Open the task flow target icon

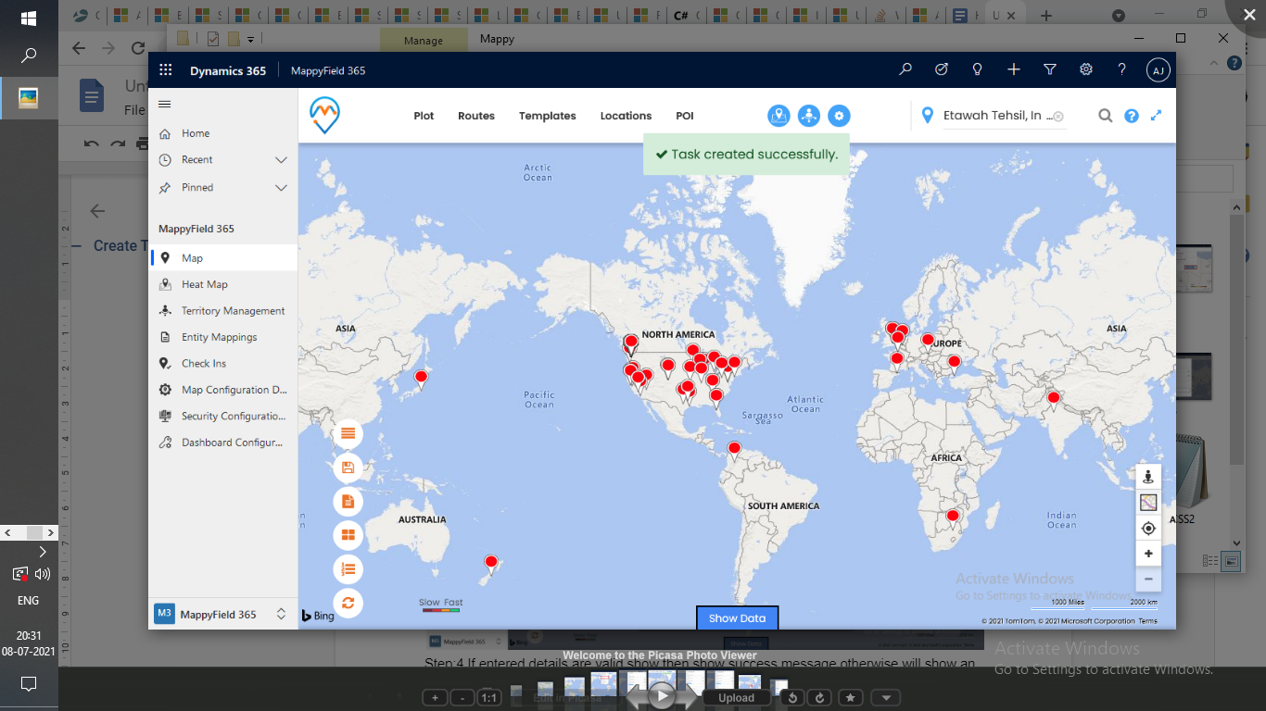coord(942,69)
